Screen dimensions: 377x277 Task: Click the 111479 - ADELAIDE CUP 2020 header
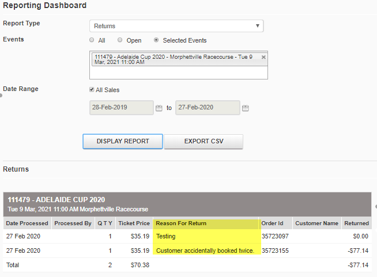point(56,200)
